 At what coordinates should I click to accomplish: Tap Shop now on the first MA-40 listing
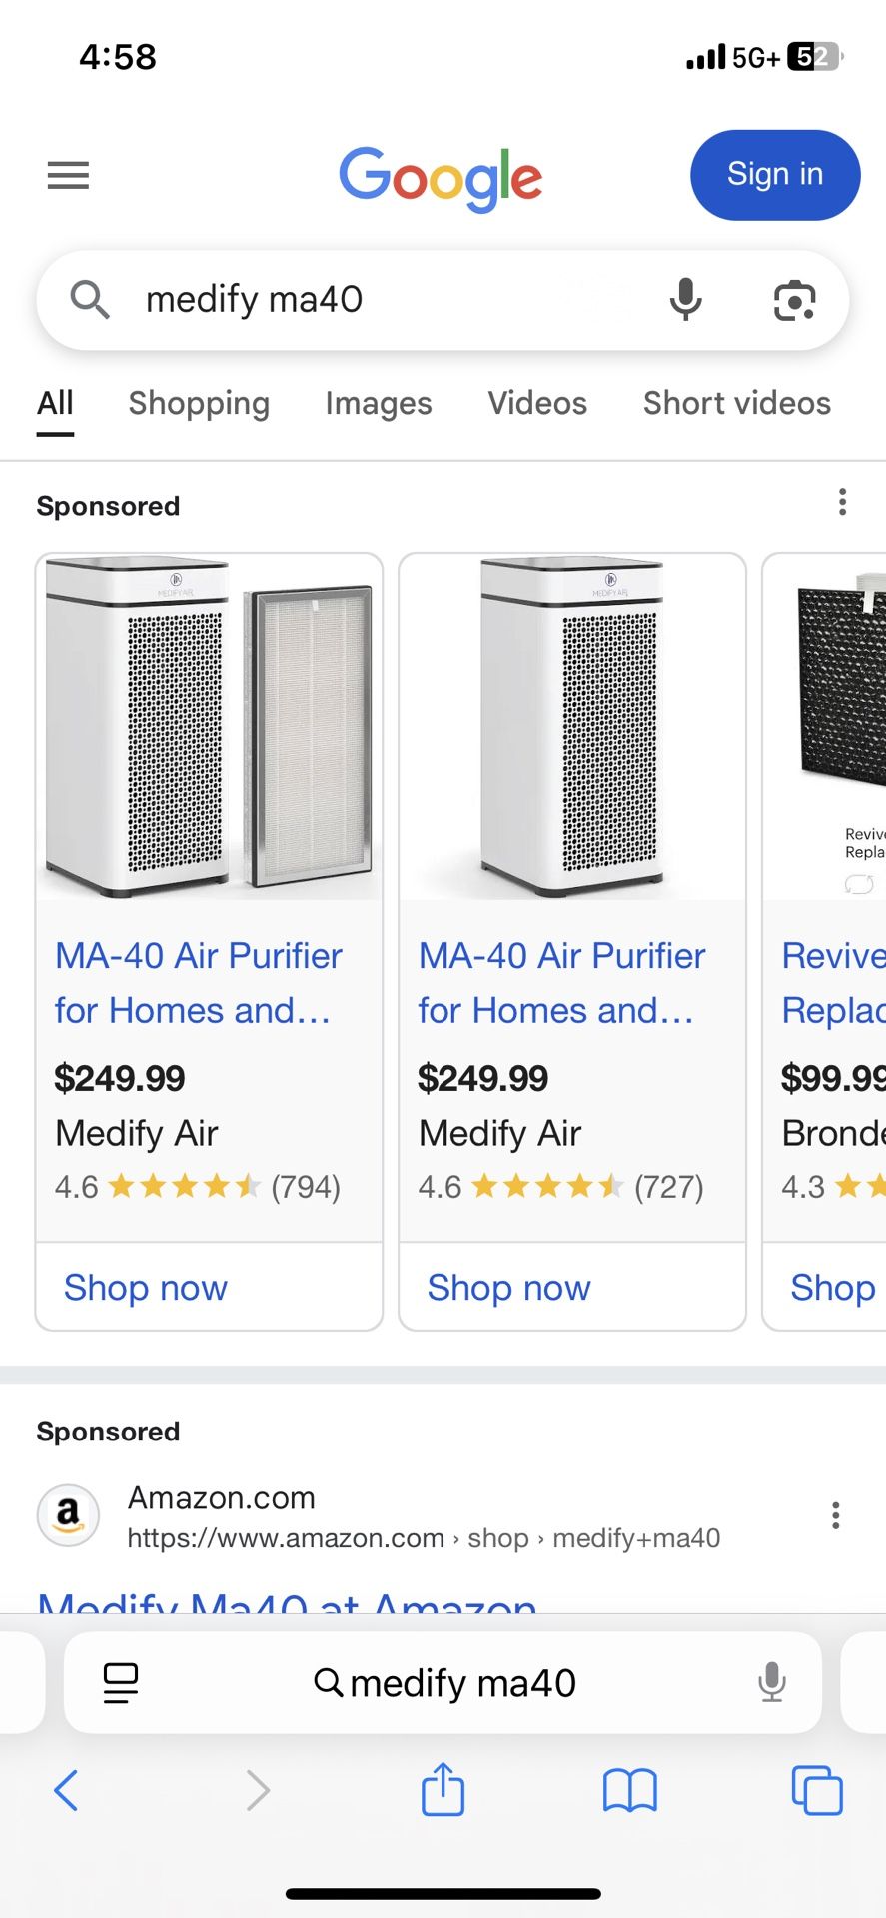coord(145,1288)
